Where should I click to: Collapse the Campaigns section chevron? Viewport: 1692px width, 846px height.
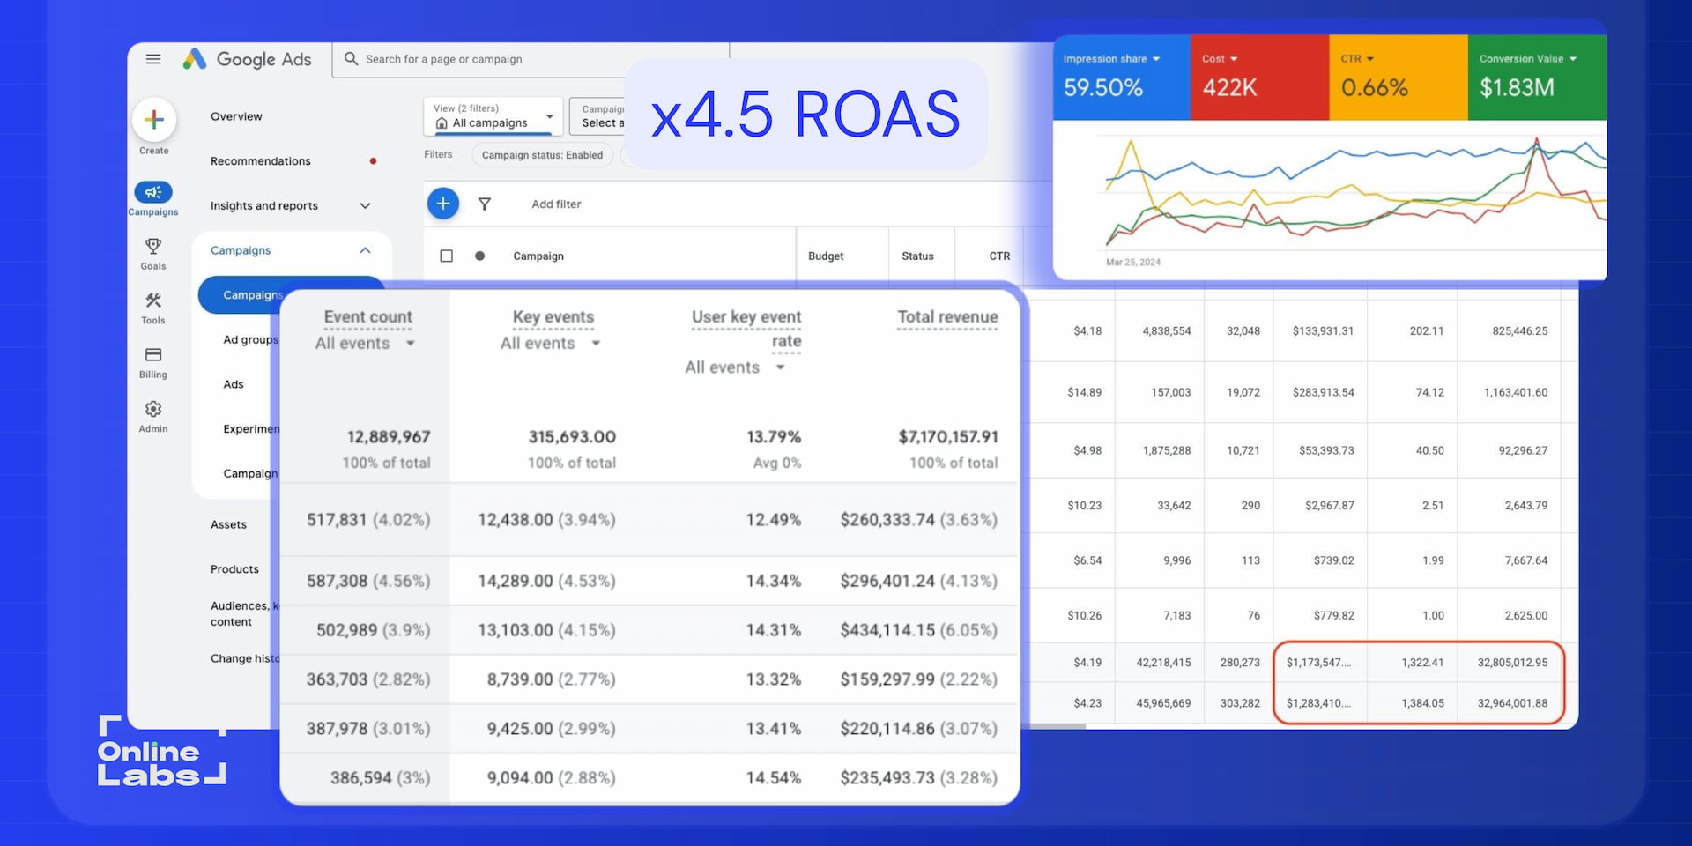click(365, 251)
